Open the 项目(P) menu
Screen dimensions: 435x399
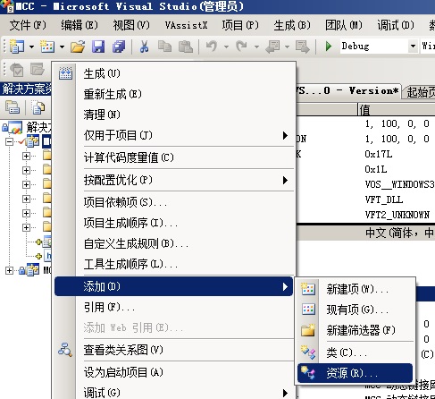[x=240, y=25]
